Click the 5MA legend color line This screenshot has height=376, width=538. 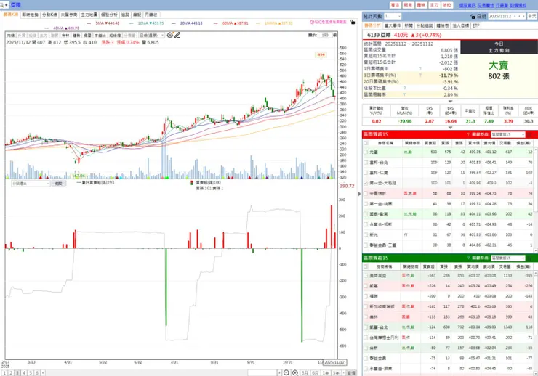pyautogui.click(x=89, y=23)
